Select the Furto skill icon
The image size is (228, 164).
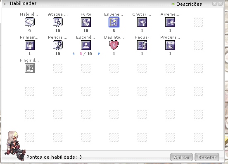[86, 22]
